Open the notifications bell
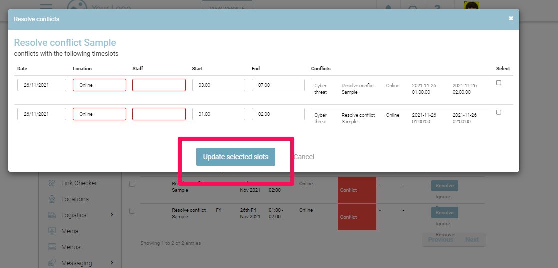 click(x=388, y=7)
